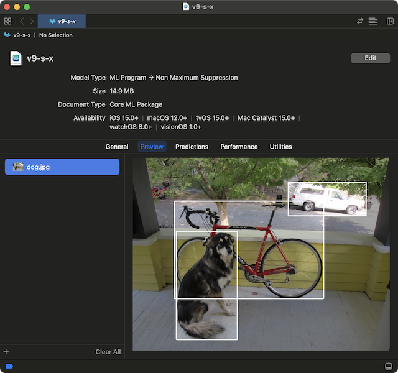The height and width of the screenshot is (373, 398).
Task: Toggle the debug area panel icon at bottom right
Action: point(388,366)
